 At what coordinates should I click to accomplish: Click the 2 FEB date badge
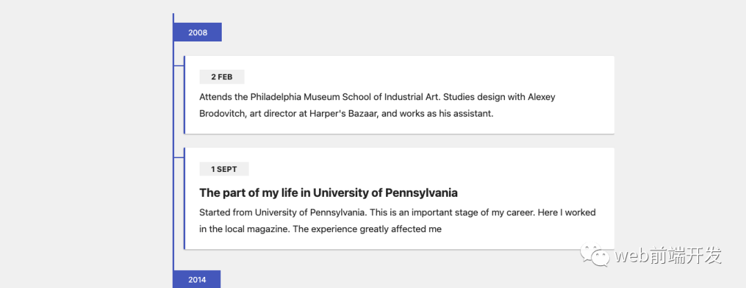click(x=222, y=77)
